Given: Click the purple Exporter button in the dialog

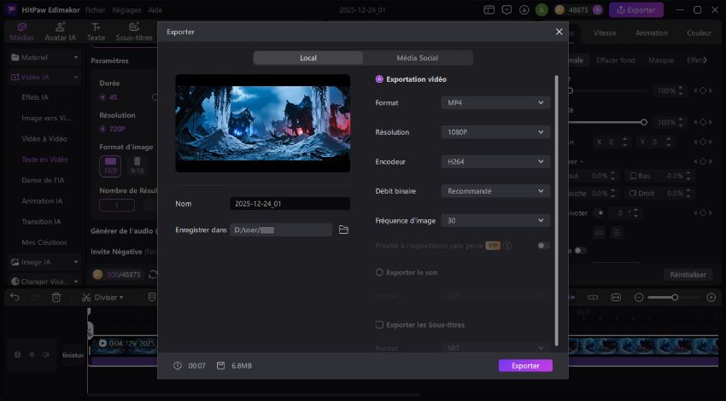Looking at the screenshot, I should click(525, 365).
